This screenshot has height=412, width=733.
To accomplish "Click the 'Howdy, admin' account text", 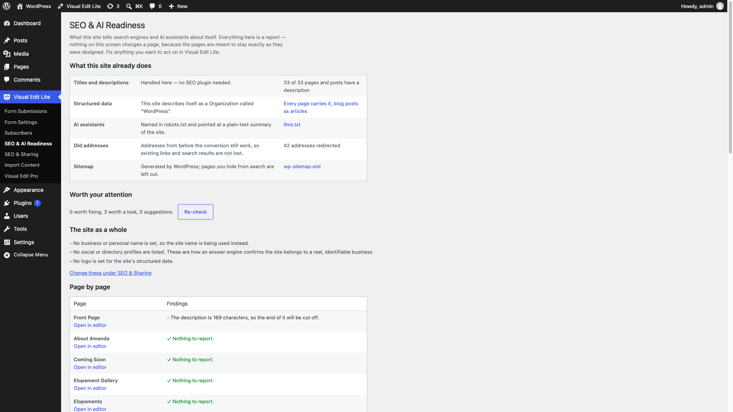I will [x=697, y=6].
